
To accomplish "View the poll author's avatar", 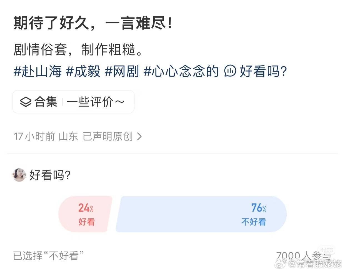I will coord(19,175).
